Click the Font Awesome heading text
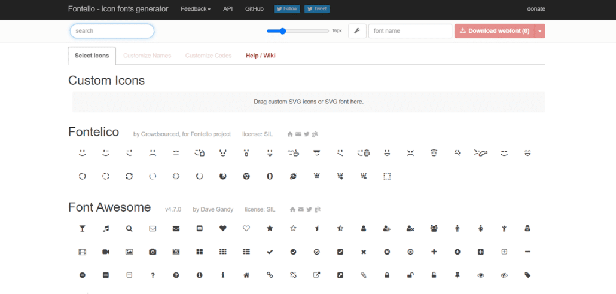The height and width of the screenshot is (294, 616). (109, 207)
